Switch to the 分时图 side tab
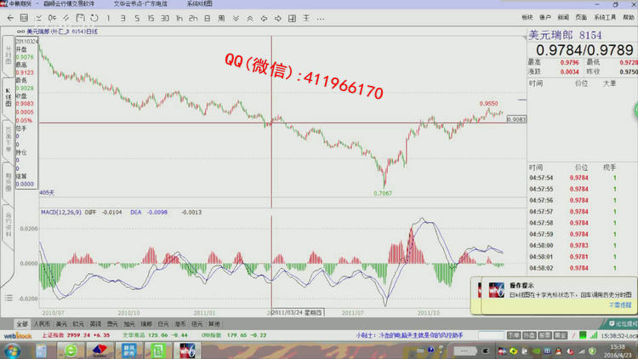Image resolution: width=638 pixels, height=359 pixels. (9, 56)
